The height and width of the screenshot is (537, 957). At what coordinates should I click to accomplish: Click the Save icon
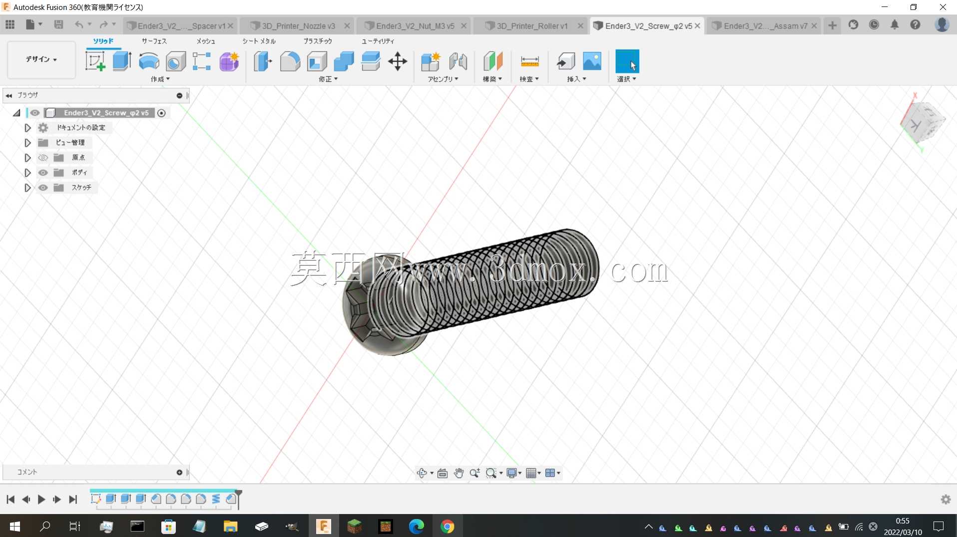coord(58,24)
